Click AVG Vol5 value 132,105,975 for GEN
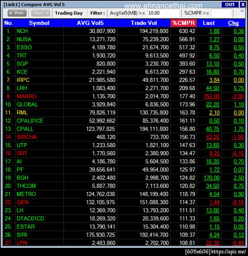Viewport: 248px width, 256px height. pyautogui.click(x=100, y=202)
